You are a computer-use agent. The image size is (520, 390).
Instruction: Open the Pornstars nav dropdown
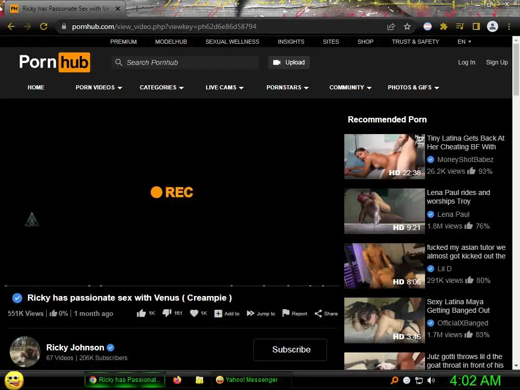pyautogui.click(x=287, y=87)
